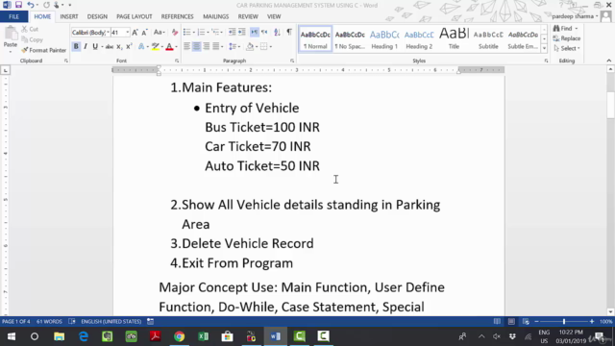Open Excel from the taskbar
This screenshot has width=615, height=346.
click(x=203, y=336)
